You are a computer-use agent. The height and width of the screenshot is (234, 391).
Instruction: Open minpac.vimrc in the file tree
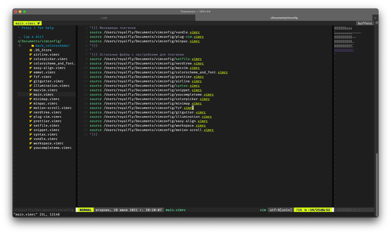tap(46, 103)
